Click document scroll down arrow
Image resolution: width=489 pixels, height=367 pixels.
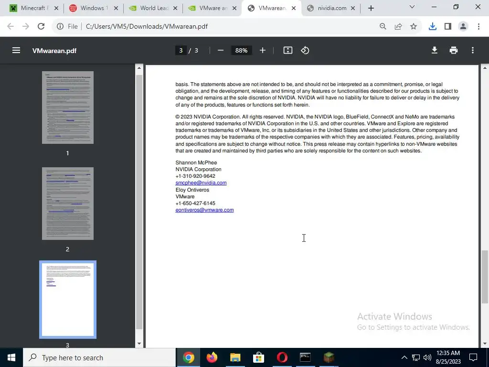tap(485, 344)
